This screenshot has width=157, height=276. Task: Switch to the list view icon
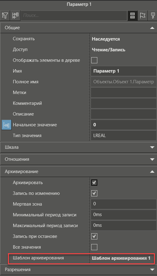click(133, 16)
